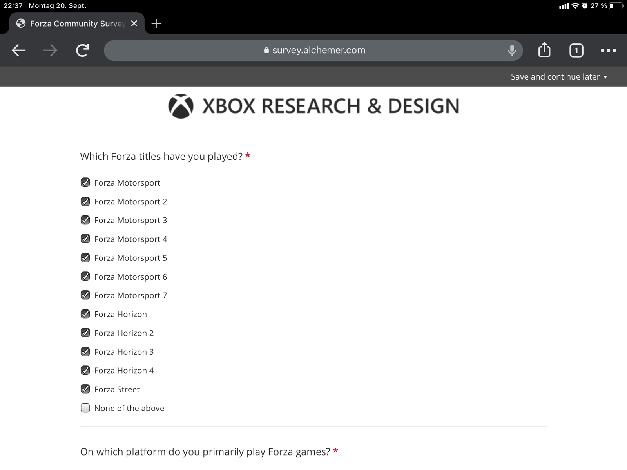The width and height of the screenshot is (627, 470).
Task: Uncheck Forza Street
Action: (x=85, y=389)
